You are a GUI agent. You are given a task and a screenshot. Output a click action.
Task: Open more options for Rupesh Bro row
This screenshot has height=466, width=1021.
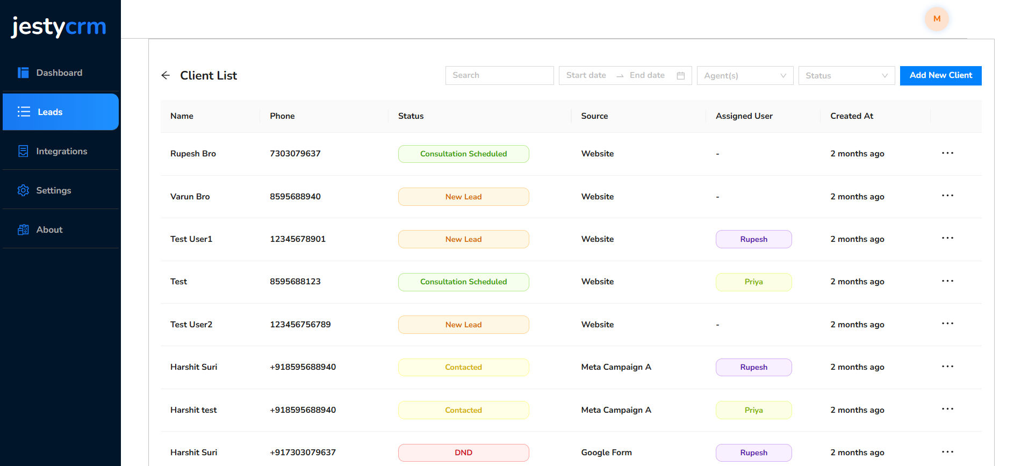coord(947,153)
